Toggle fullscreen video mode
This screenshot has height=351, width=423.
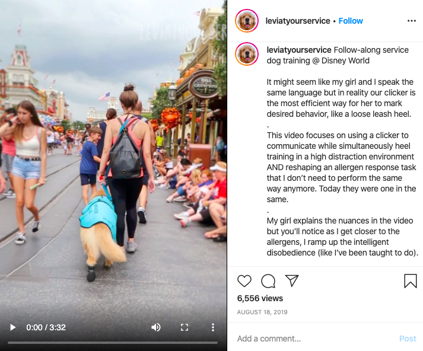pos(185,327)
